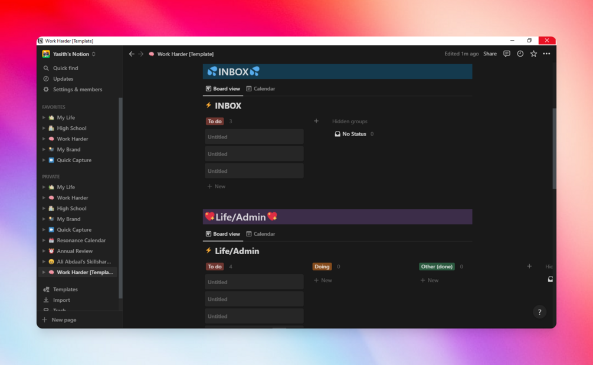
Task: Expand Quick Capture under Favorites
Action: 44,160
